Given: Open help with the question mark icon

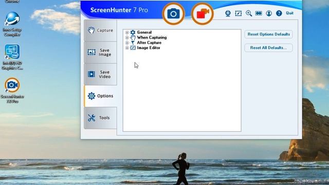Looking at the screenshot, I should click(x=279, y=13).
